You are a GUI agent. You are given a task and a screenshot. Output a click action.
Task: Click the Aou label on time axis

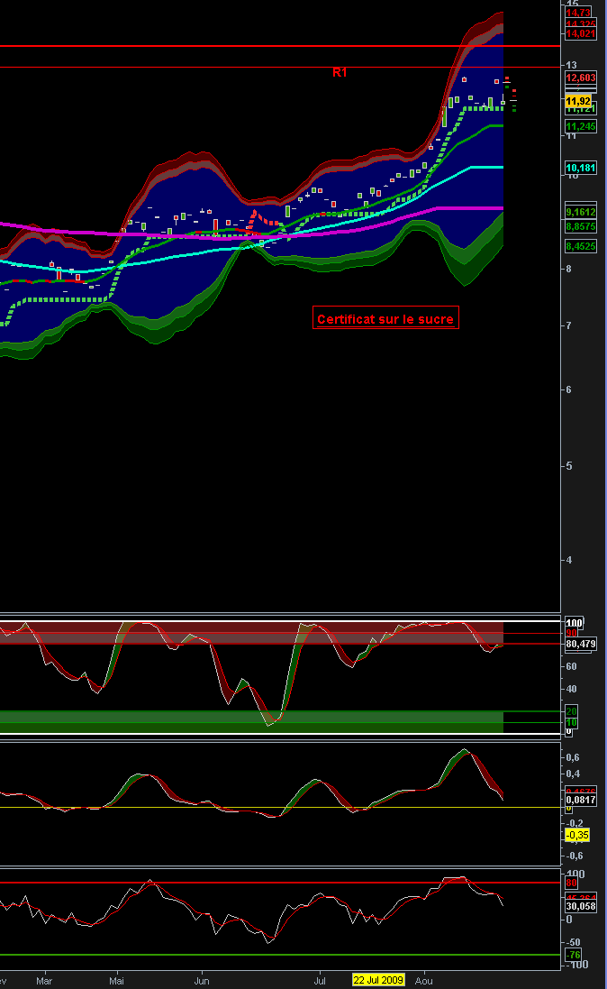(x=423, y=981)
